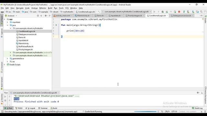This screenshot has height=116, width=207.
Task: Toggle Device File Explorer side window
Action: [x=206, y=95]
